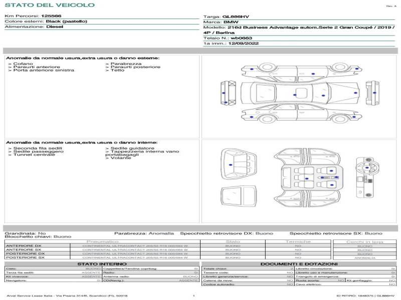Select the "Triangolo di emergenza:" row
Viewport: 401px width, 300px height.
pos(345,277)
